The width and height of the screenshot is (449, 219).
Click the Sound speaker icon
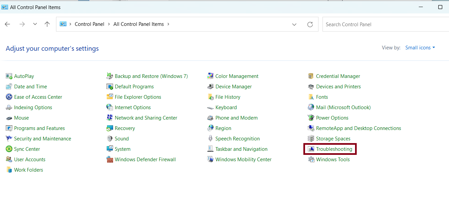coord(110,139)
